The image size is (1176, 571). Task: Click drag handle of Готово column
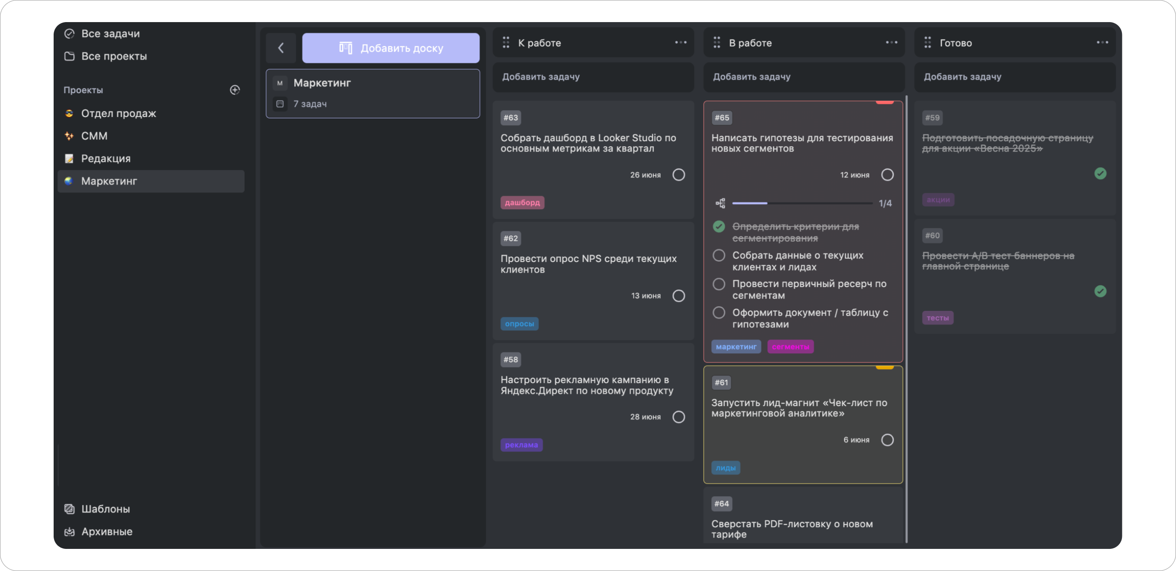pyautogui.click(x=927, y=43)
